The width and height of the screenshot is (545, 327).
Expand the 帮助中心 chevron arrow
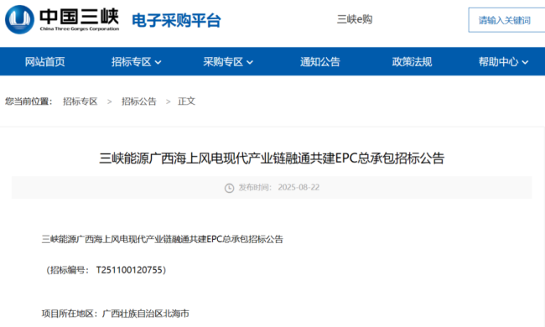525,63
